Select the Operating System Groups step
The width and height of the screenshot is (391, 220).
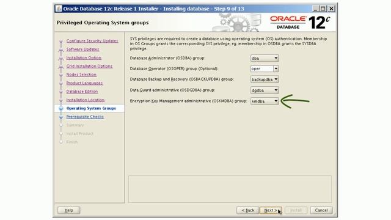(x=91, y=108)
